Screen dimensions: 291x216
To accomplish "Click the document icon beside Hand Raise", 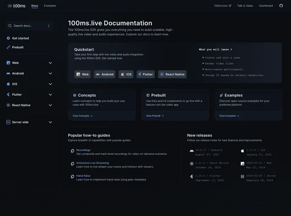I will point(72,177).
